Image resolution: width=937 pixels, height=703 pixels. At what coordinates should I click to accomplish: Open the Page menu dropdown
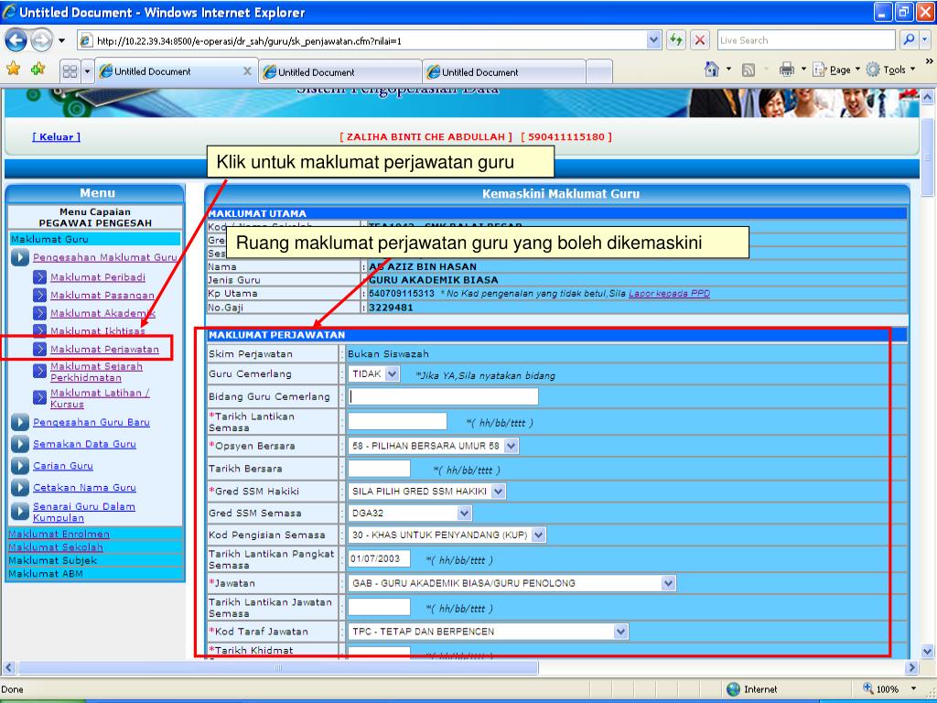coord(836,70)
